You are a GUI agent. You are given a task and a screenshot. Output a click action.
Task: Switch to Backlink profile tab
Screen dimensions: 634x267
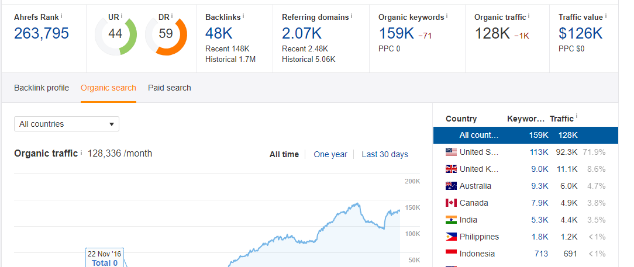coord(42,88)
